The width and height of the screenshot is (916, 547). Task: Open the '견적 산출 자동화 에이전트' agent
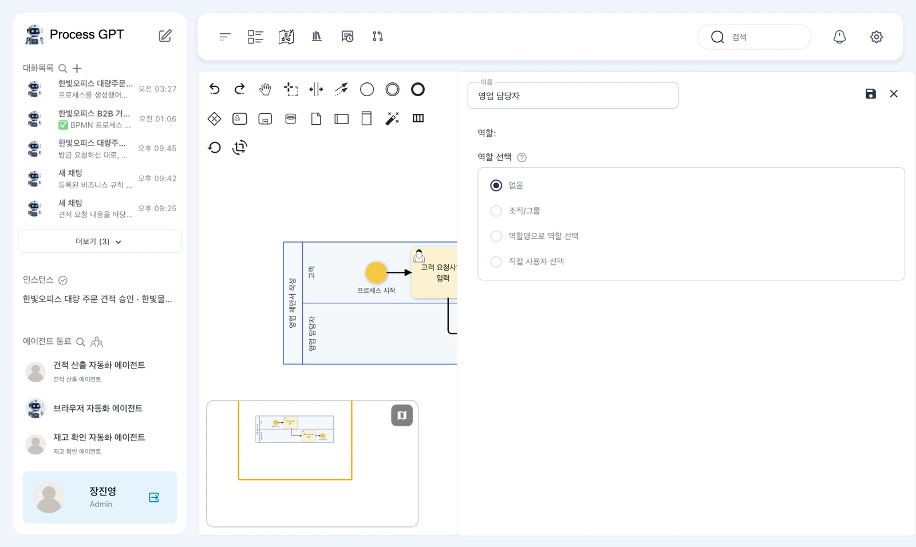[100, 371]
